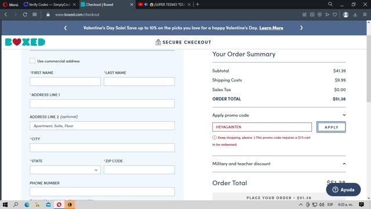The image size is (371, 209).
Task: Open the notification center icon
Action: point(361,204)
